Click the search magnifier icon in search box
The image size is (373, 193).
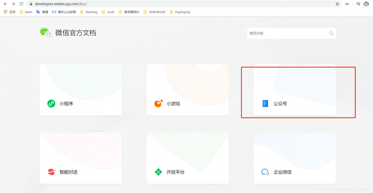coord(331,33)
